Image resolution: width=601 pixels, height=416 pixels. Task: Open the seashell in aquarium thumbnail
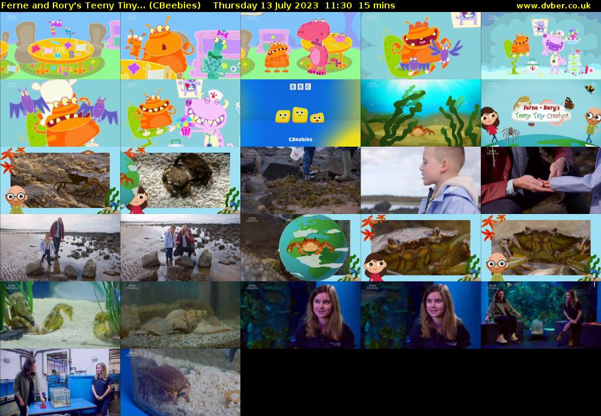pos(180,315)
